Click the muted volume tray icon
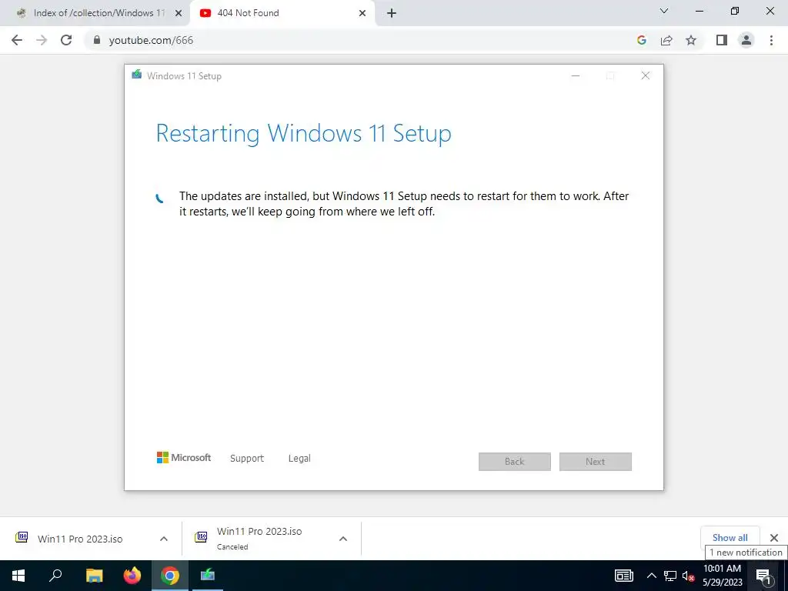 (x=688, y=576)
